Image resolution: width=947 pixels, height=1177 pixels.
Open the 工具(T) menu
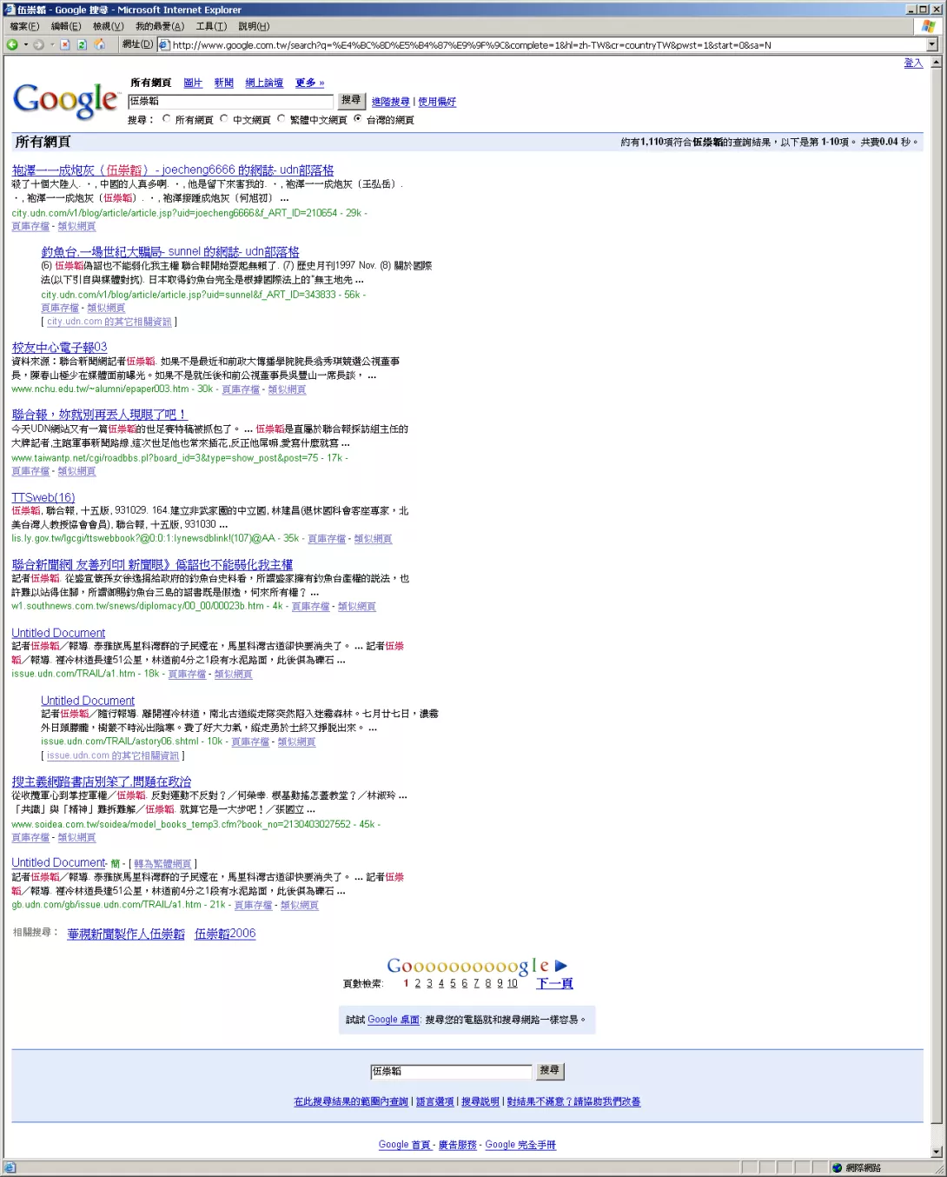tap(211, 26)
